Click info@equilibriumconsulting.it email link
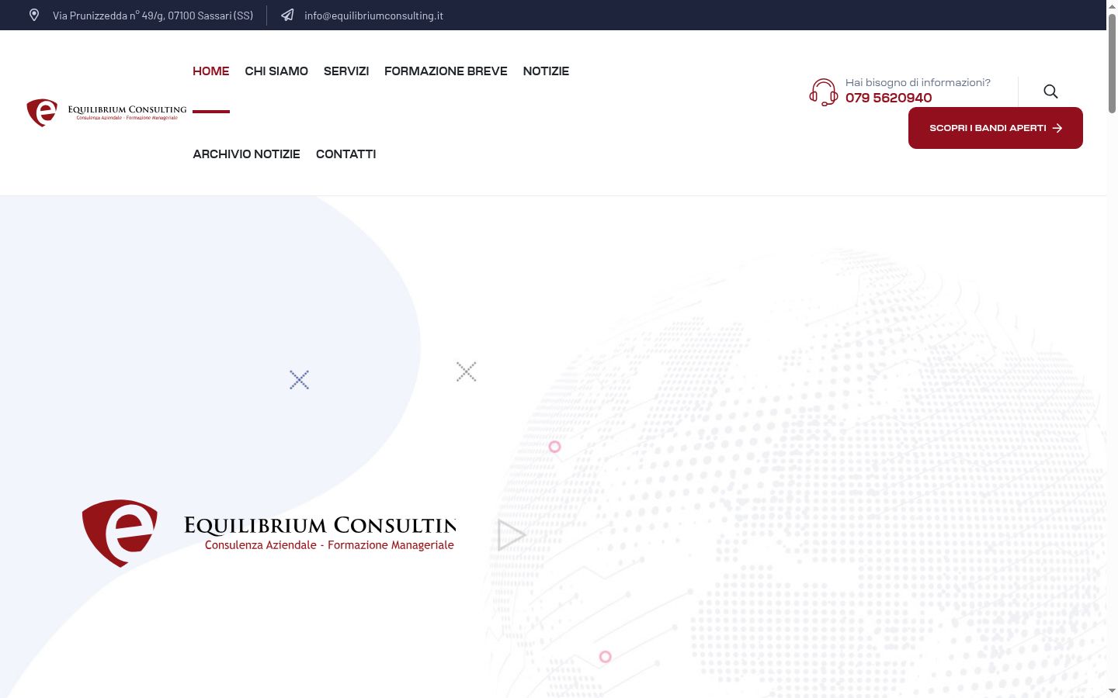Viewport: 1118px width, 698px height. click(373, 16)
